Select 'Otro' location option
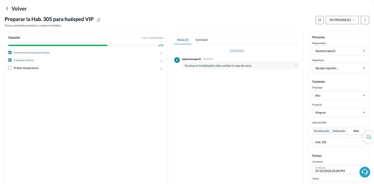This screenshot has width=374, height=184. tap(356, 131)
